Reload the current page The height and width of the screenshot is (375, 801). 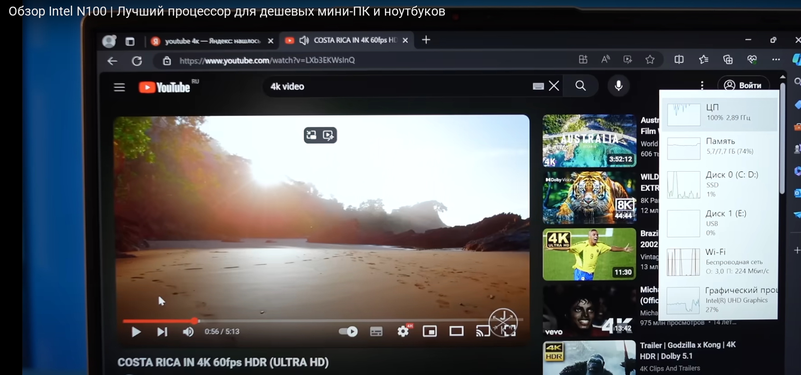coord(137,61)
